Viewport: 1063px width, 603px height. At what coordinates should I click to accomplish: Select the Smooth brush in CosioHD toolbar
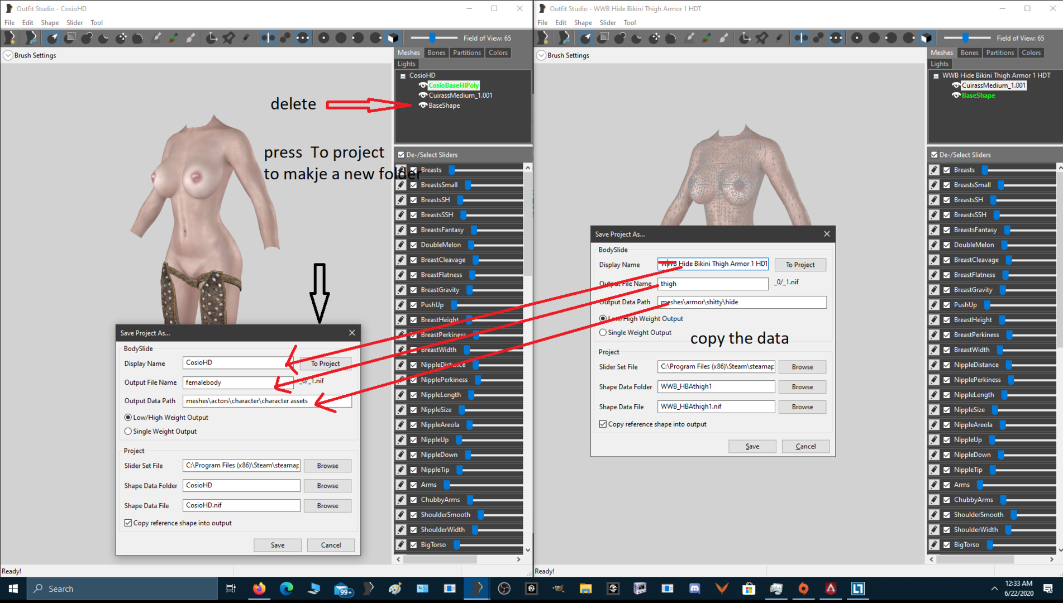[138, 38]
